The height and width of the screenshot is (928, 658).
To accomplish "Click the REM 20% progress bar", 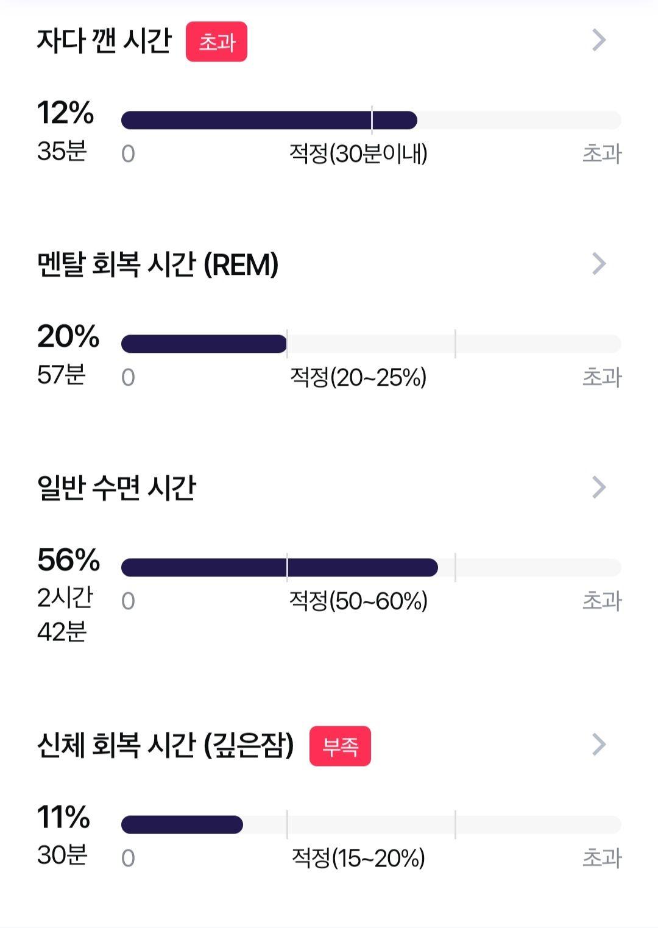I will pyautogui.click(x=371, y=344).
